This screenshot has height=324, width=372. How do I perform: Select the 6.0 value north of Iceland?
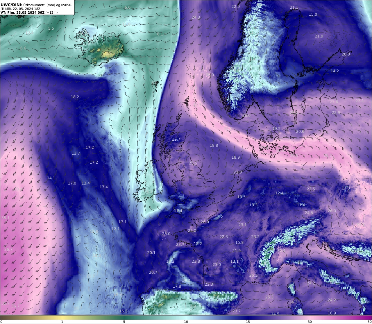point(127,7)
